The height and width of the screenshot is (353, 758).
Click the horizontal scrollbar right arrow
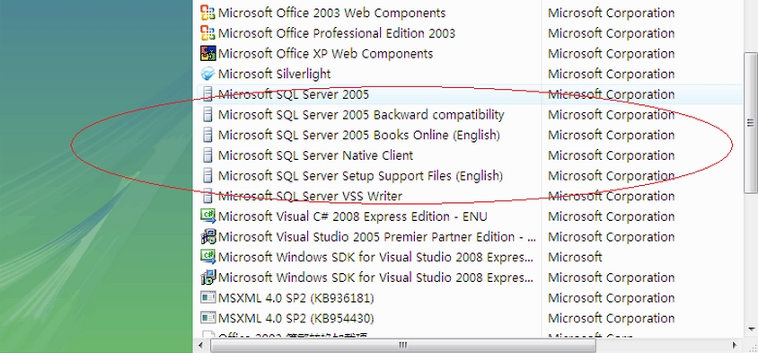736,345
